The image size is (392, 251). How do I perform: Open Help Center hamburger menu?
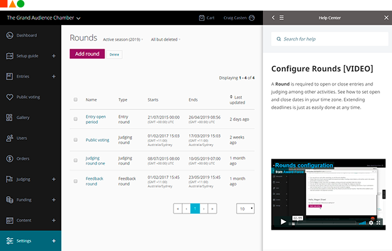282,18
